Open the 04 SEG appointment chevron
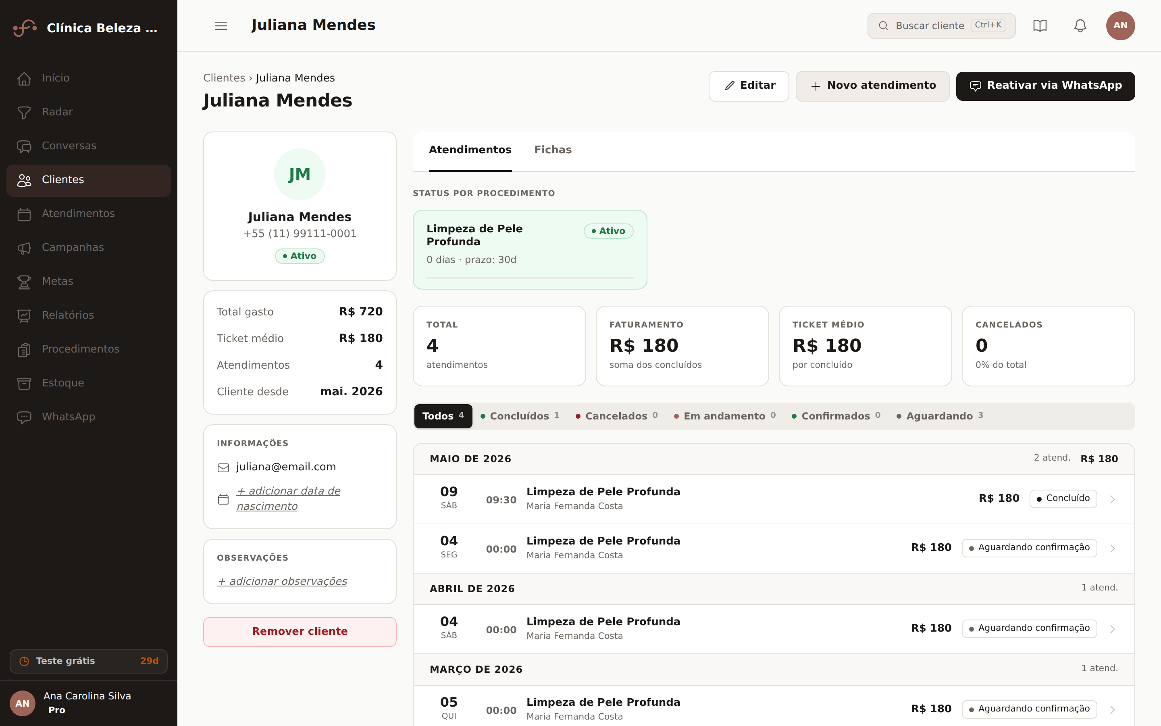Viewport: 1161px width, 726px height. click(1112, 549)
